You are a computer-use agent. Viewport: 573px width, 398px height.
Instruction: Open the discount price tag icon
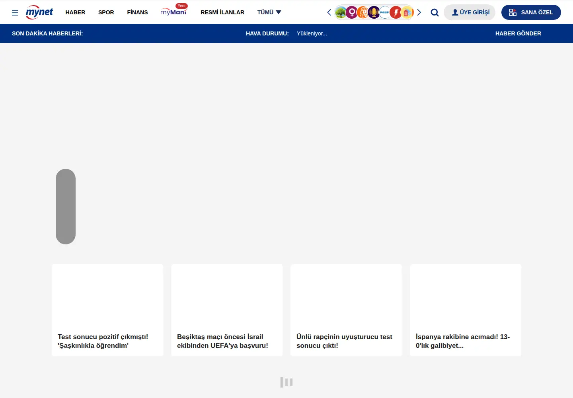tap(407, 12)
